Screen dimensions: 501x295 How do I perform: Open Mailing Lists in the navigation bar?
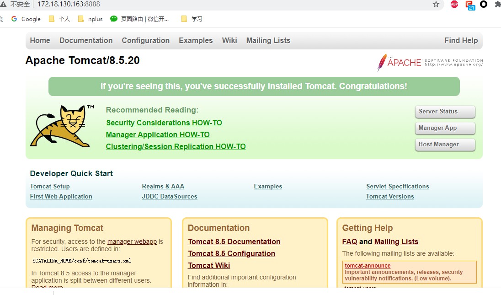268,41
